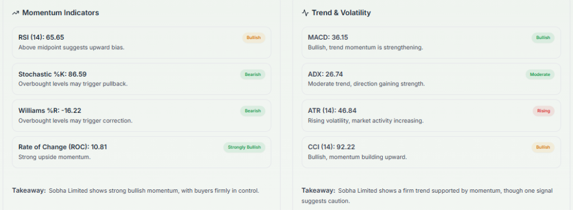Screen dimensions: 573x210
Task: Click the Bullish badge on RSI (14)
Action: pos(253,37)
